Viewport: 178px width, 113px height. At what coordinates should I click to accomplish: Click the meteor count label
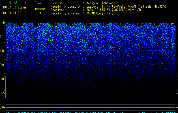pyautogui.click(x=40, y=9)
